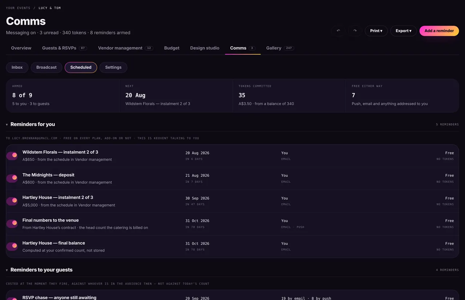465x300 pixels.
Task: Toggle Final numbers to the venue reminder
Action: tap(12, 224)
